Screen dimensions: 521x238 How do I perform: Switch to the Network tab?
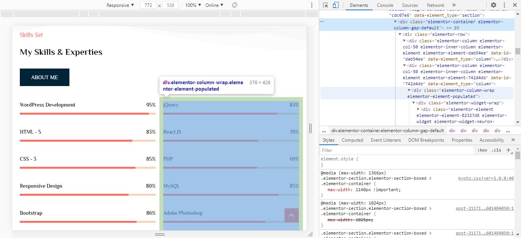point(436,5)
